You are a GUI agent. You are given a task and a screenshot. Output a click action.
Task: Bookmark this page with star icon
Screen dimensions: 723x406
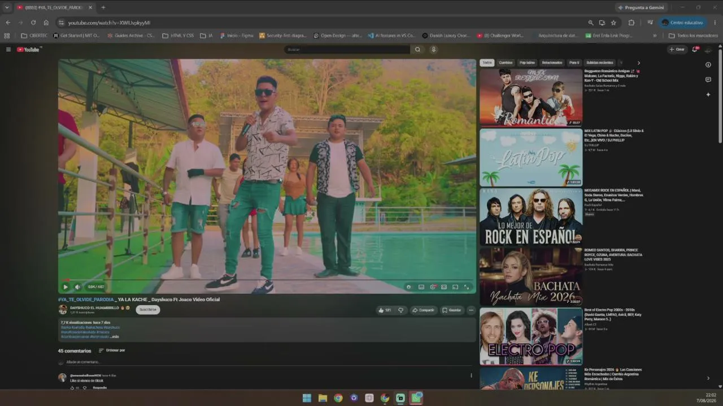[613, 23]
